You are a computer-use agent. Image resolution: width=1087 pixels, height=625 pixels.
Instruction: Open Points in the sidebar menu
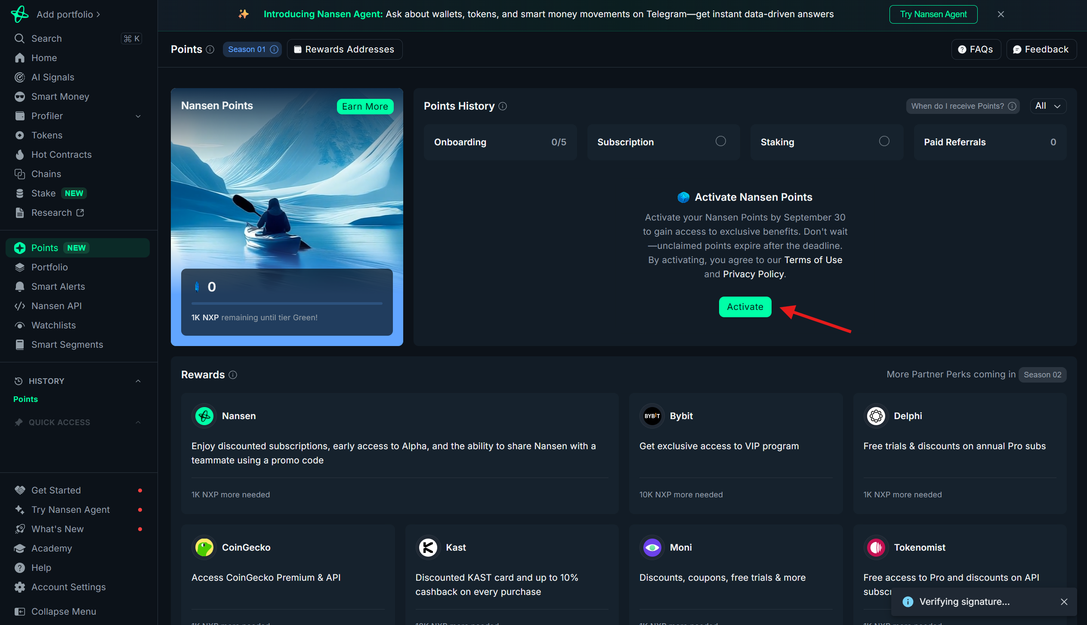pos(77,248)
